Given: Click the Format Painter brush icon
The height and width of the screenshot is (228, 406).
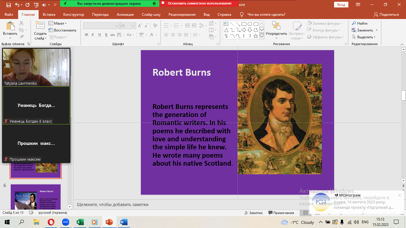Looking at the screenshot, I should 21,37.
